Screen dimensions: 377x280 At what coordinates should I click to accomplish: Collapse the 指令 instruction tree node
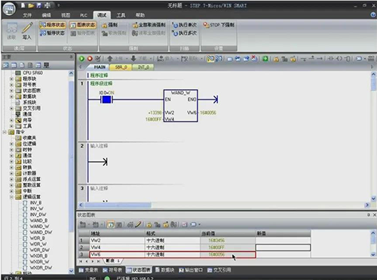(x=5, y=132)
